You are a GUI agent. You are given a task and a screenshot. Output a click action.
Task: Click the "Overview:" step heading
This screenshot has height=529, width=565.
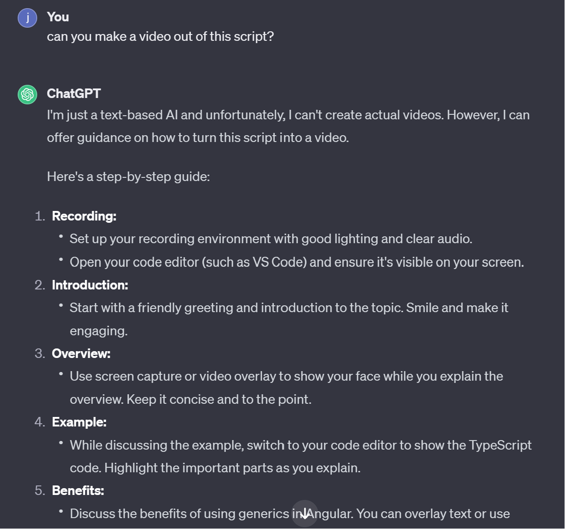(x=81, y=353)
